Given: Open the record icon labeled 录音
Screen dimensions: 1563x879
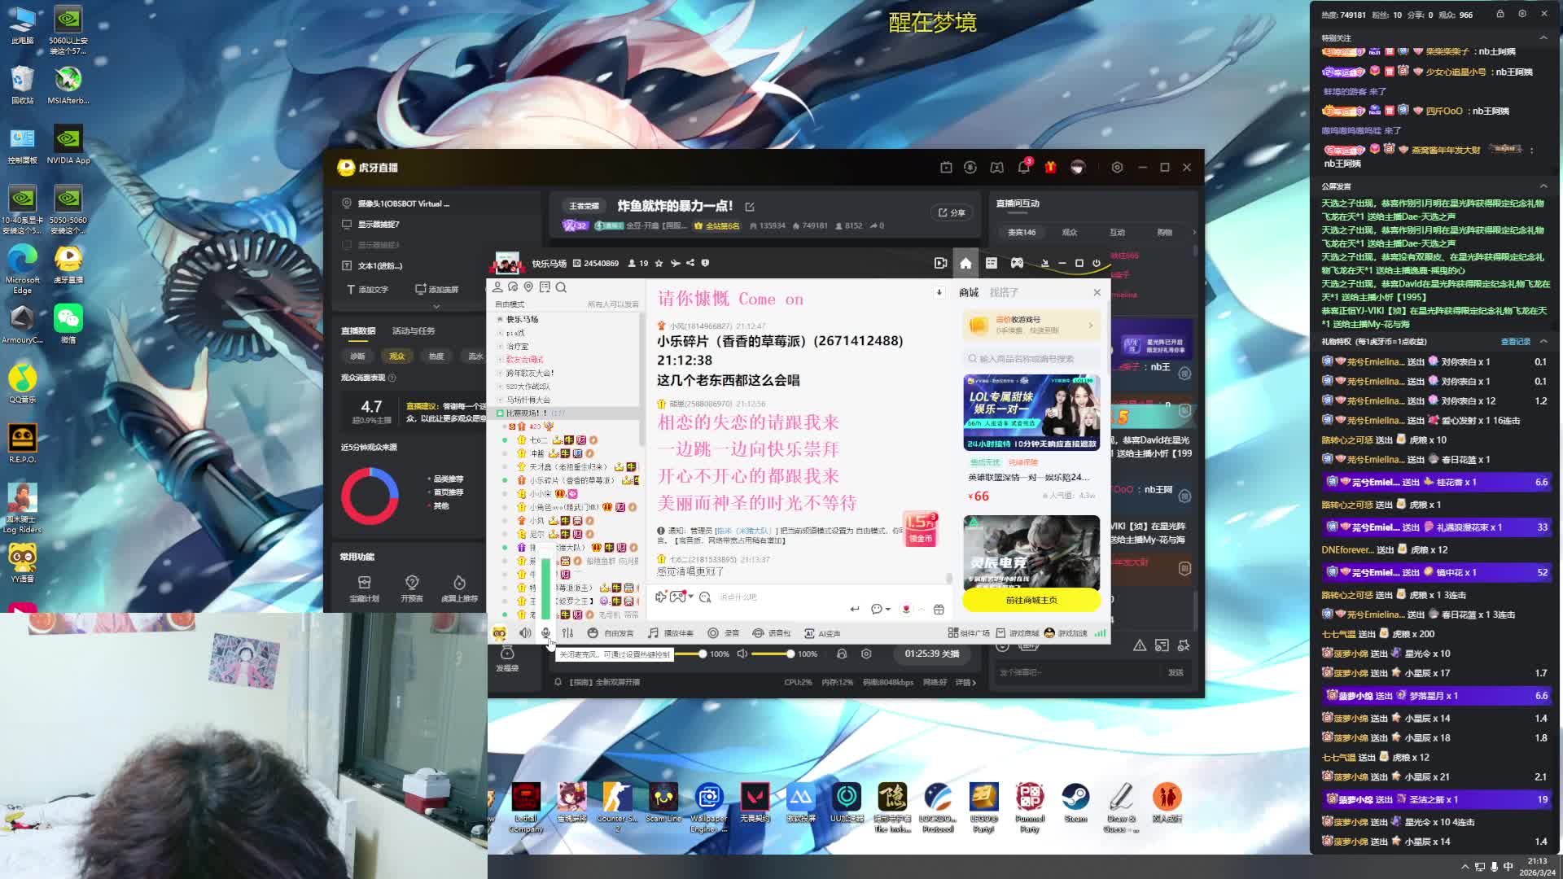Looking at the screenshot, I should click(713, 633).
